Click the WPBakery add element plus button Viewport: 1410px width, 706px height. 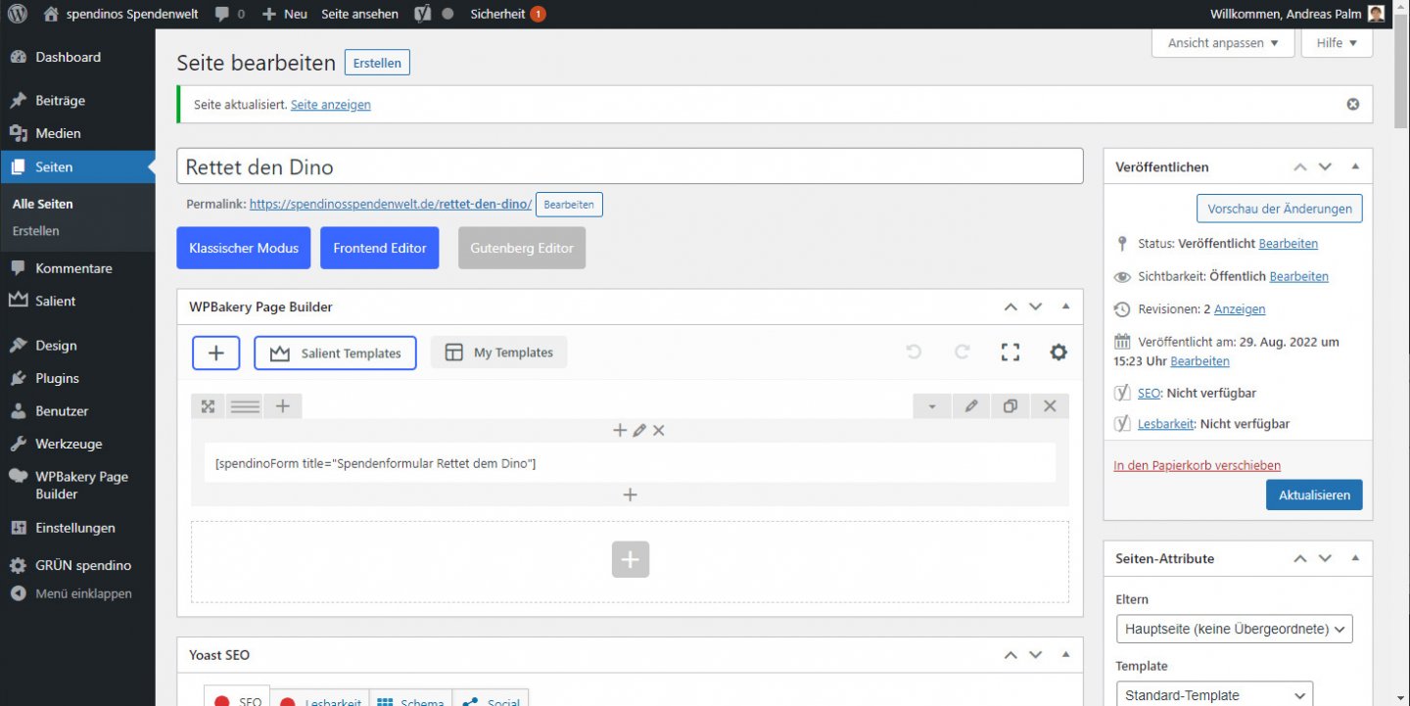[x=216, y=353]
